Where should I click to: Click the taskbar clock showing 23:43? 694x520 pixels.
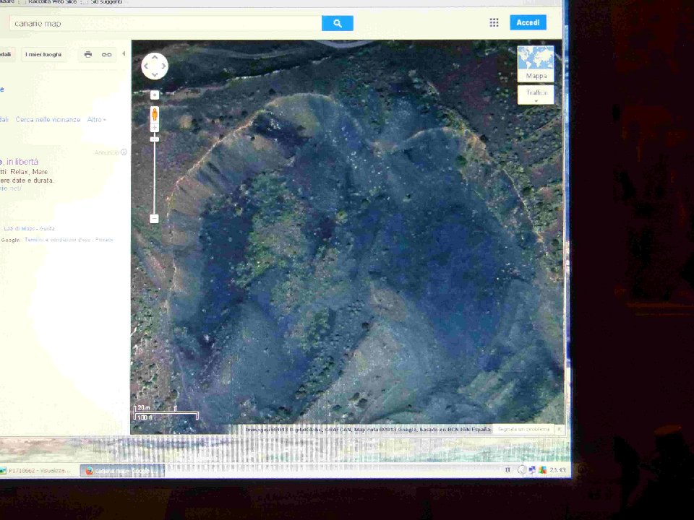point(557,469)
